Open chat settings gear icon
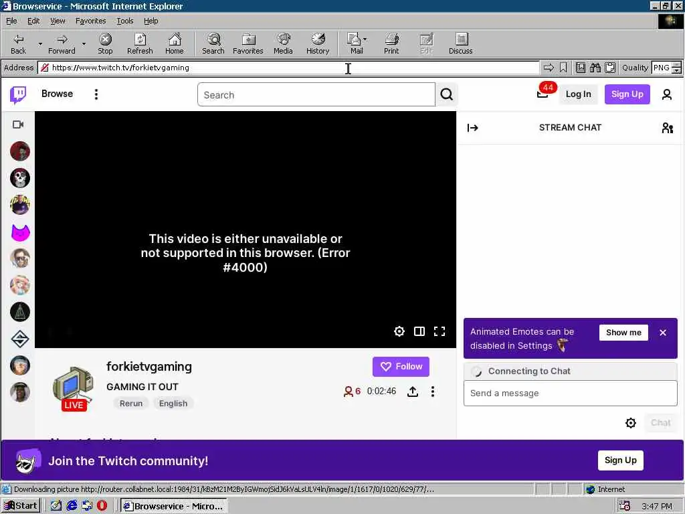685x514 pixels. point(630,423)
